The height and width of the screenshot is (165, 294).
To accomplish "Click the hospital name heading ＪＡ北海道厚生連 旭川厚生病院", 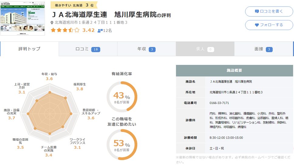I will 106,15.
